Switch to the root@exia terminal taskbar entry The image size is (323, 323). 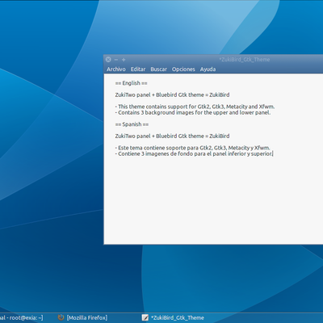pyautogui.click(x=22, y=317)
